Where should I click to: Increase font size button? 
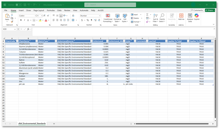(x=45, y=16)
